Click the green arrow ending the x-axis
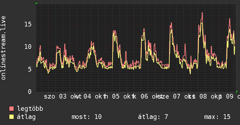Image resolution: width=240 pixels, height=125 pixels. (x=237, y=92)
